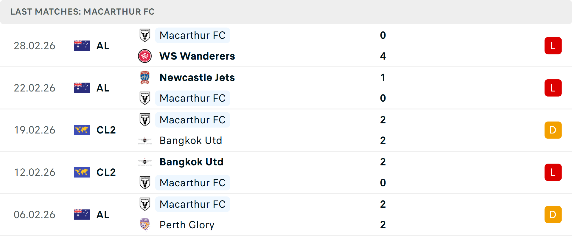The image size is (572, 236).
Task: Click Bangkok Utd crest in 12.02.26 match
Action: coord(145,162)
